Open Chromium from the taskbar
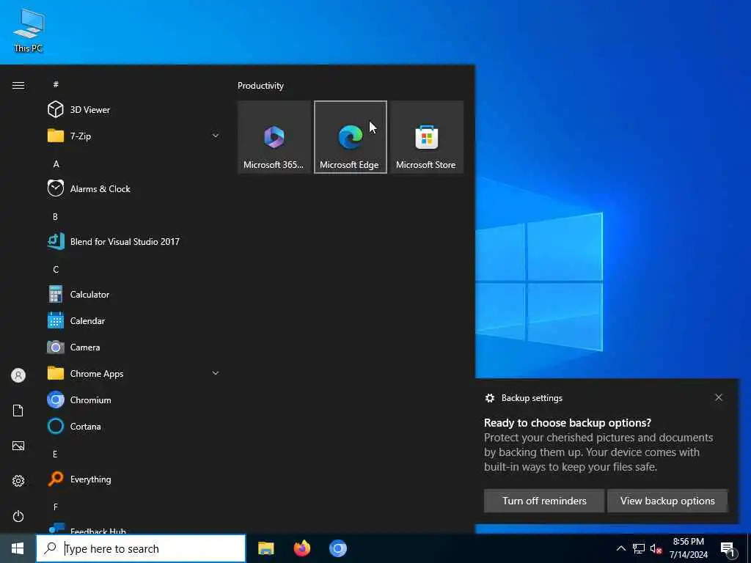 pyautogui.click(x=338, y=548)
